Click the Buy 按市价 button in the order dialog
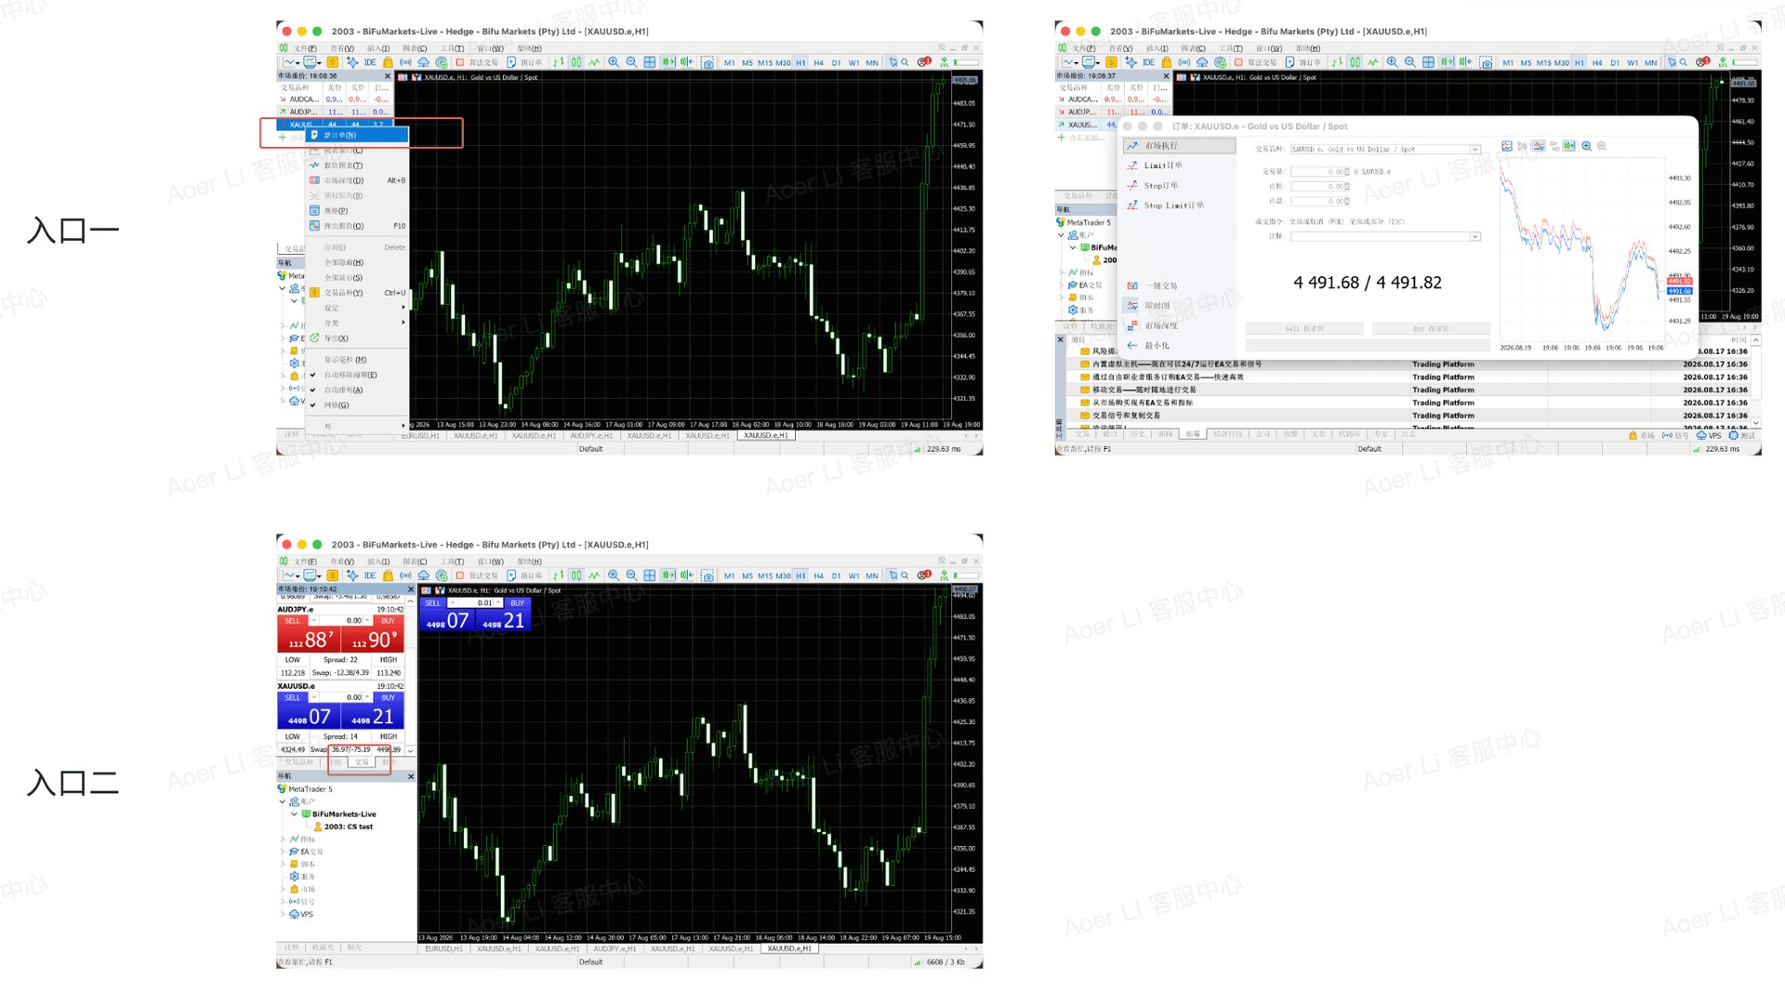This screenshot has width=1785, height=991. click(x=1431, y=329)
